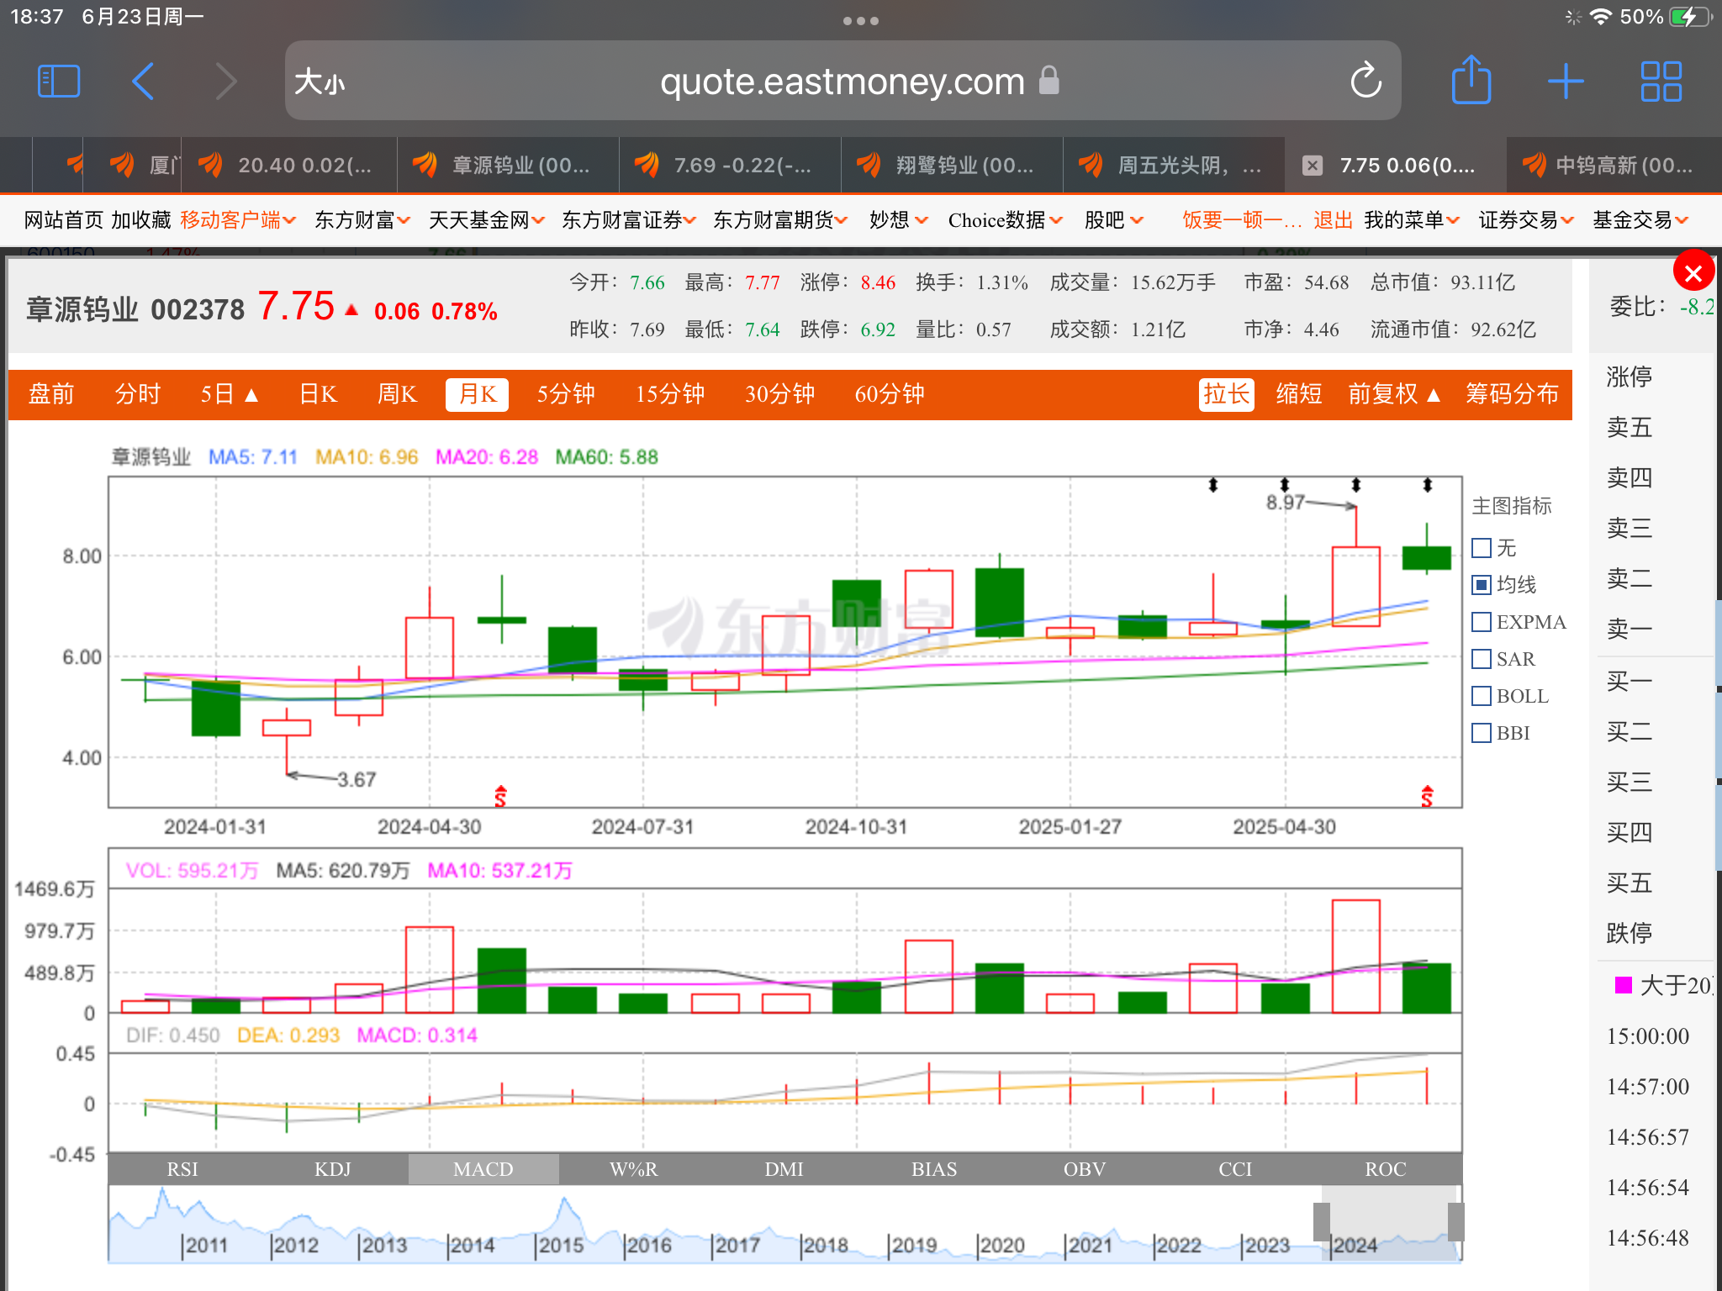The height and width of the screenshot is (1291, 1722).
Task: Select 15分钟 chart tab
Action: pyautogui.click(x=669, y=394)
